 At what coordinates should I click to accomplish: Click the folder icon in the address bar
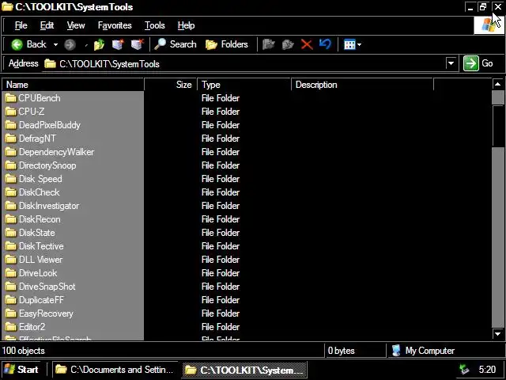click(x=50, y=63)
